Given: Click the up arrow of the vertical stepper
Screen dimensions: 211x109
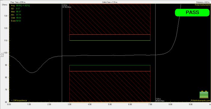Looking at the screenshot, I should (x=2, y=53).
